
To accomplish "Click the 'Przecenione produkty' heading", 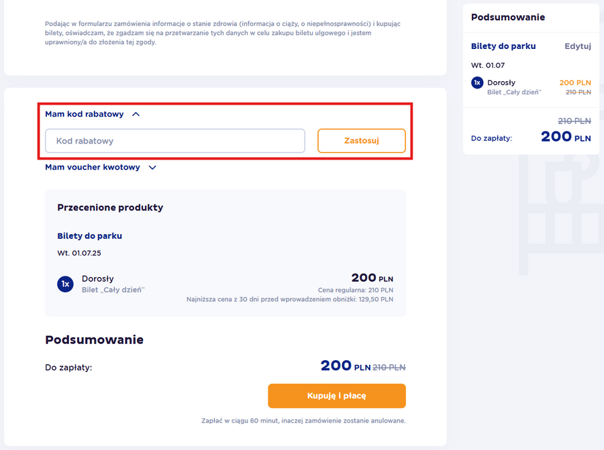I will click(x=110, y=208).
